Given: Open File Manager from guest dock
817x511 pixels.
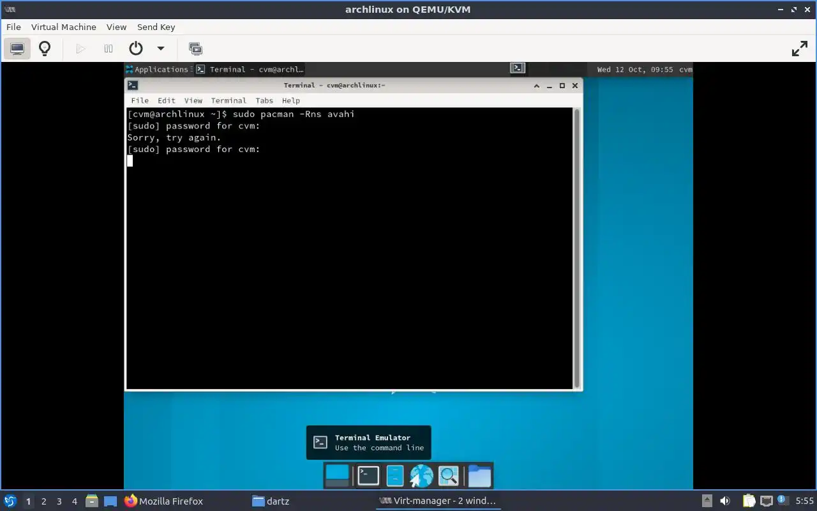Looking at the screenshot, I should coord(395,475).
